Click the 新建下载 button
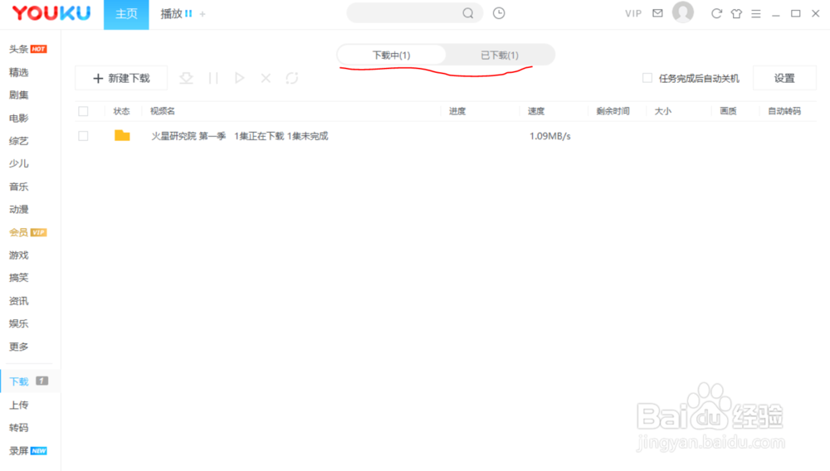830x471 pixels. 121,78
